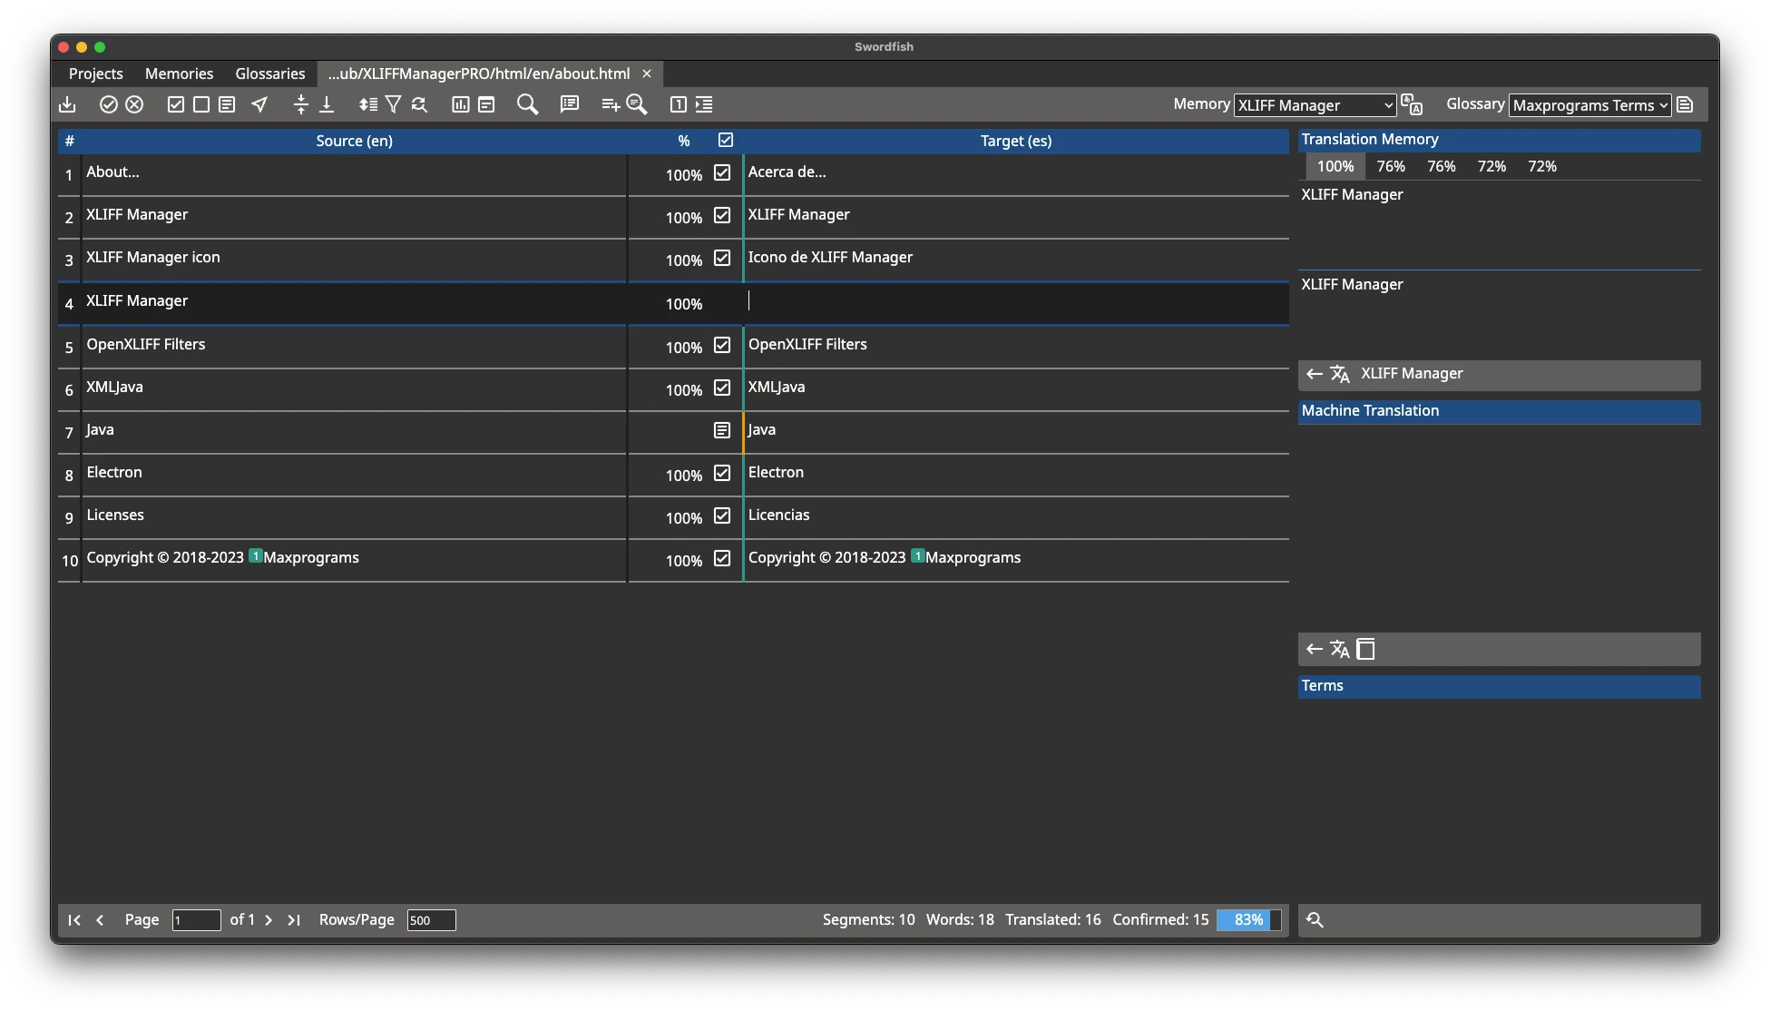Click 'Translated: 16' in the status bar

pyautogui.click(x=1052, y=919)
